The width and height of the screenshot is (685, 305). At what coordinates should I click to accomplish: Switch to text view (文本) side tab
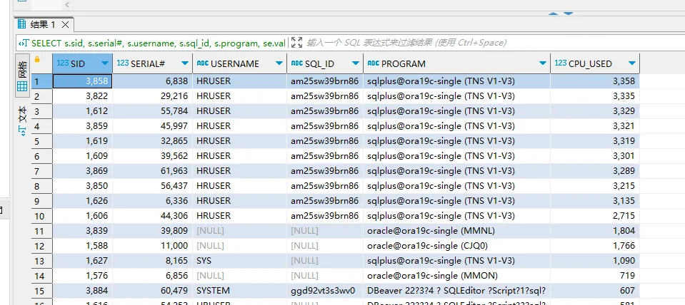22,120
